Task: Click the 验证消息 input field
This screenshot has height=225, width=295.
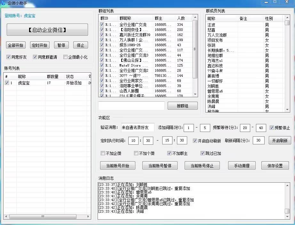Action: click(x=138, y=128)
